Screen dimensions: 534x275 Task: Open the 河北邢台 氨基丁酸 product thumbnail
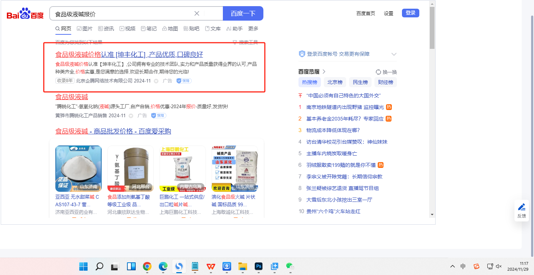pyautogui.click(x=131, y=169)
